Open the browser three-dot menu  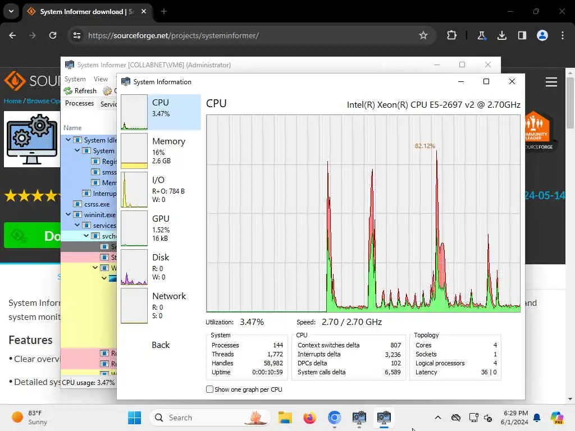(563, 35)
